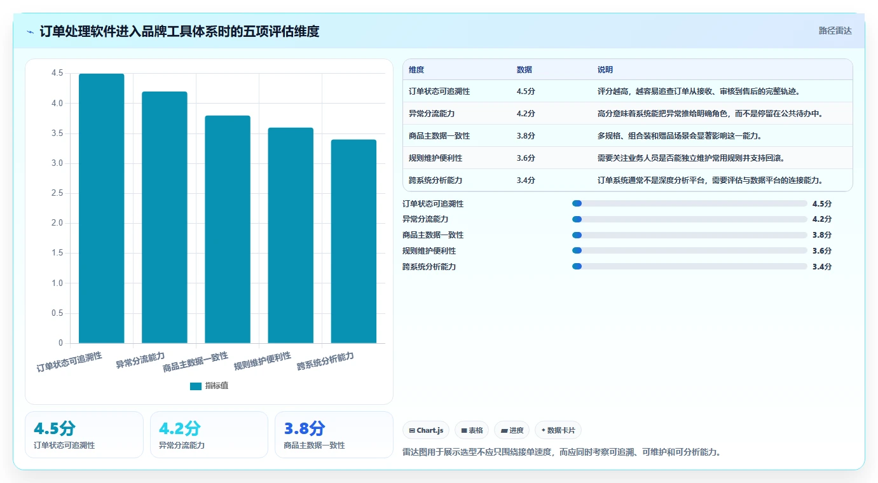Select 异常分流能力 table row cell

(432, 113)
